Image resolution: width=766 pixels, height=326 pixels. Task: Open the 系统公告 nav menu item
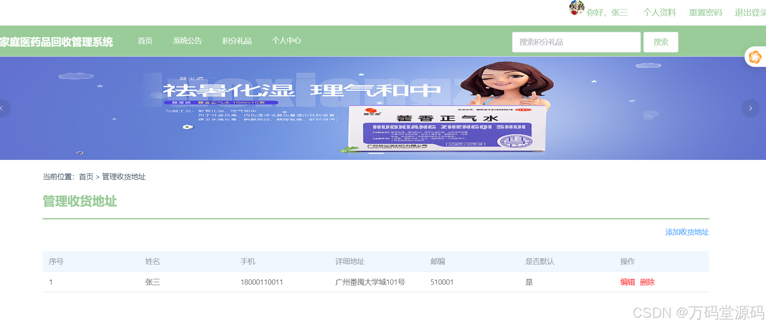(187, 40)
